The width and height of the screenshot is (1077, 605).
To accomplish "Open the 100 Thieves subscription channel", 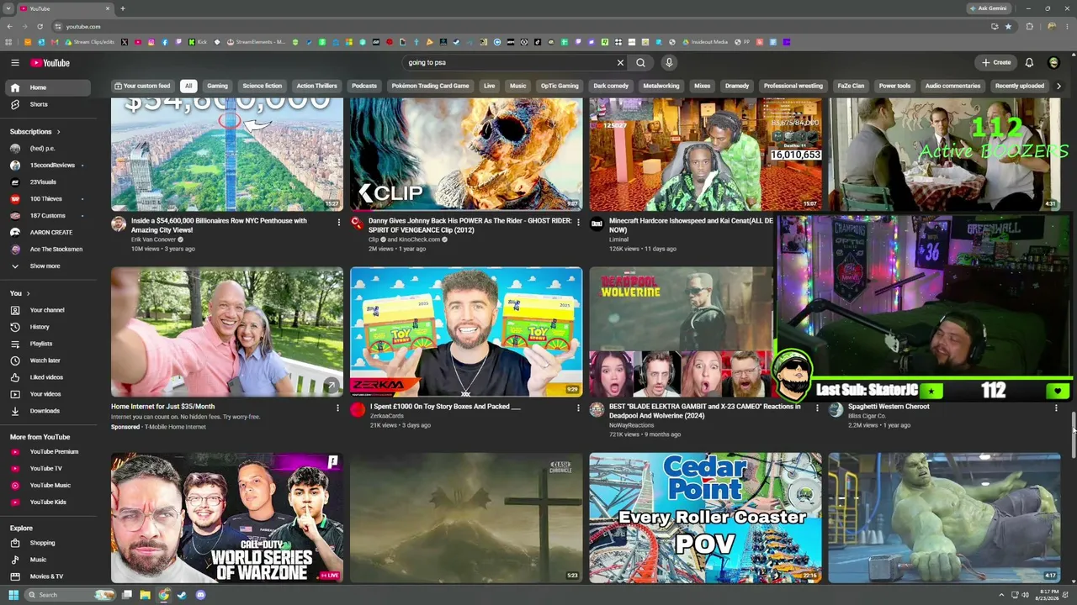I will point(50,199).
